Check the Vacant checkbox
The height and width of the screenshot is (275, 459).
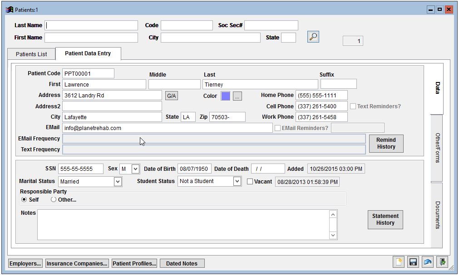250,182
